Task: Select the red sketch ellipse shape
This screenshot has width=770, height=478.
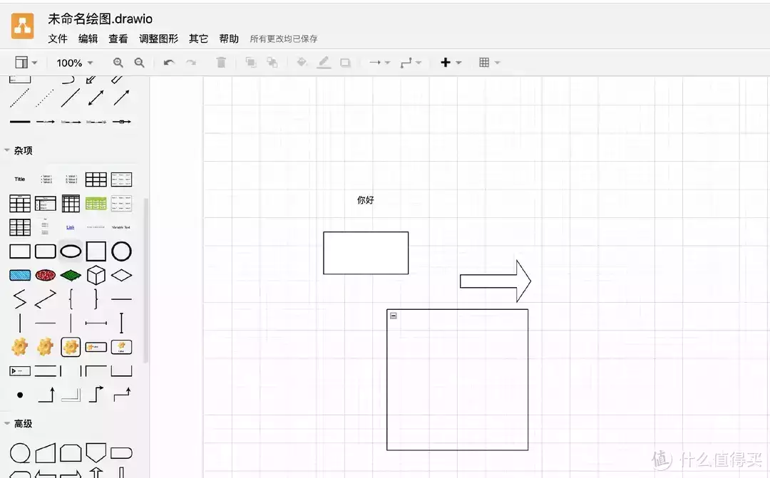Action: tap(45, 275)
